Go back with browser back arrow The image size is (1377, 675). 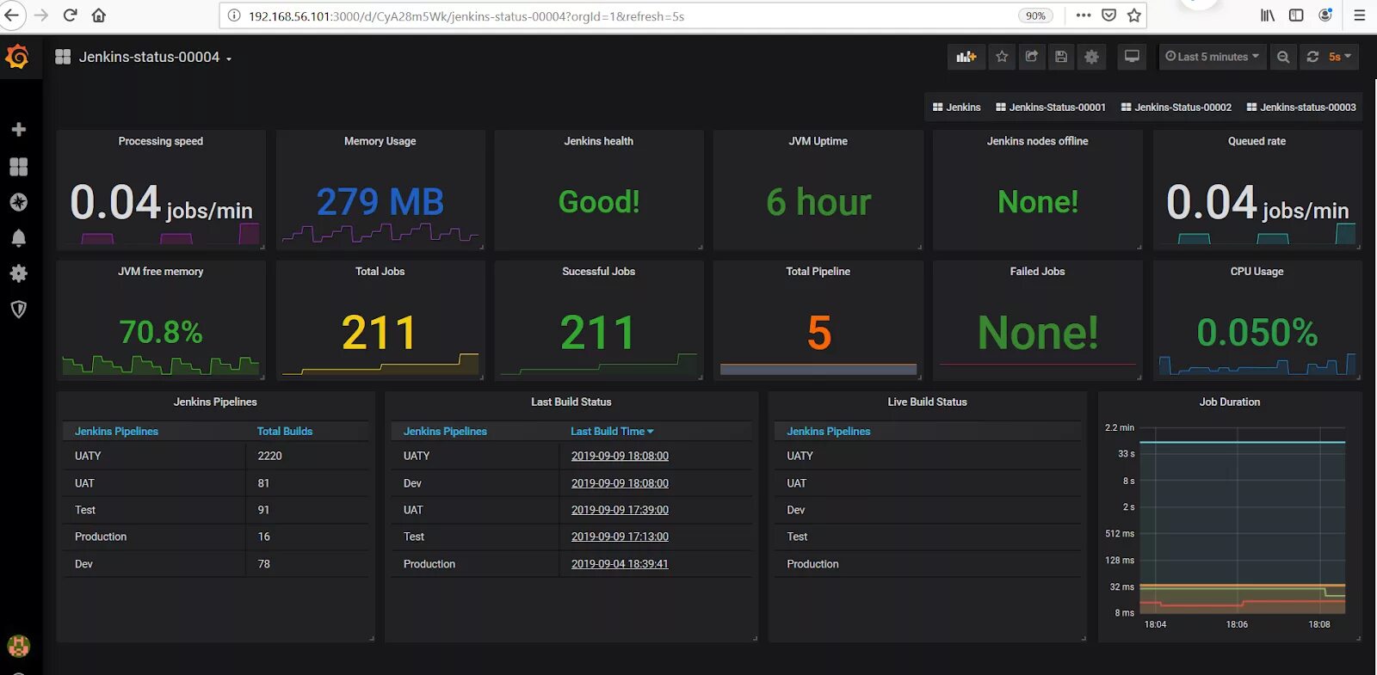coord(12,15)
